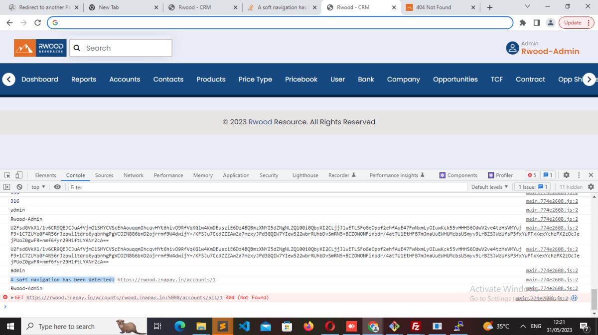The width and height of the screenshot is (598, 335).
Task: Open the console settings gear beside hidden count
Action: tap(591, 187)
